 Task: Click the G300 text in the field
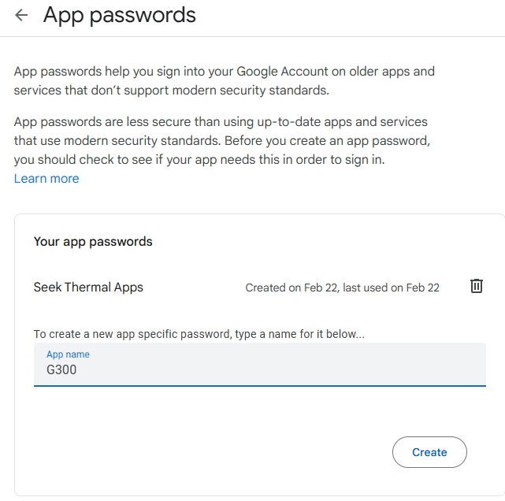click(61, 369)
